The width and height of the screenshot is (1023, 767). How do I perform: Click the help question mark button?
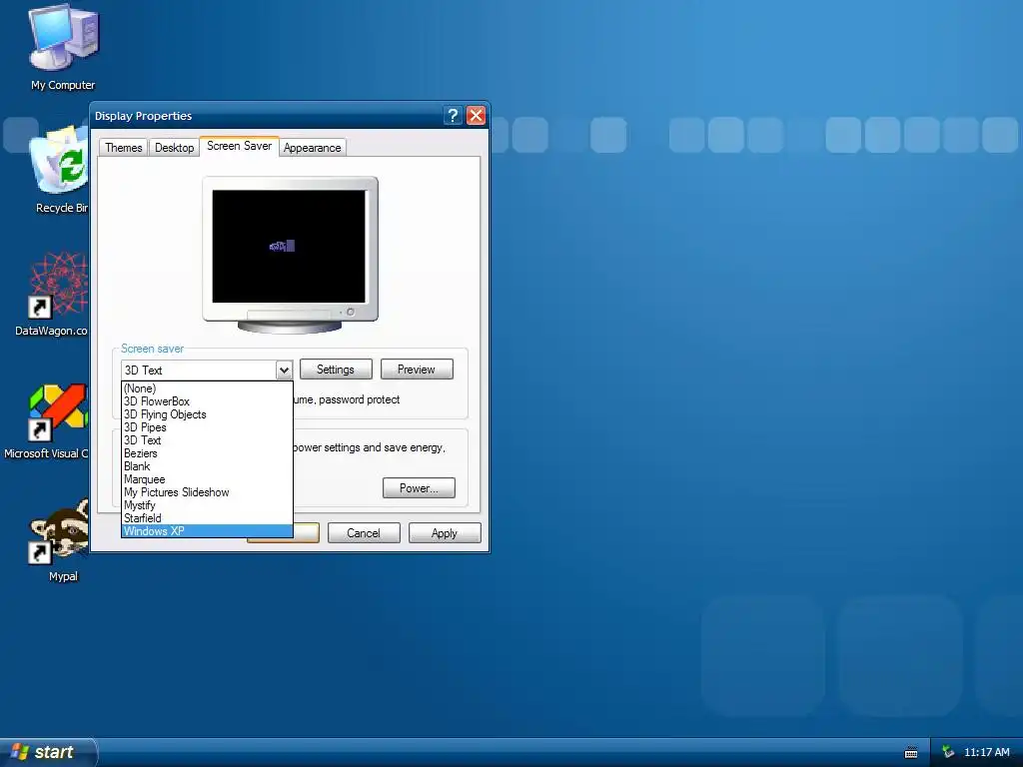pyautogui.click(x=453, y=116)
